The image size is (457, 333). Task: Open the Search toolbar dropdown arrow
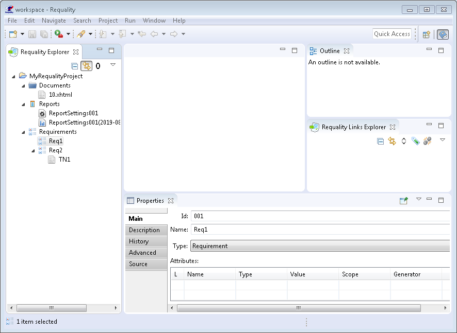90,34
